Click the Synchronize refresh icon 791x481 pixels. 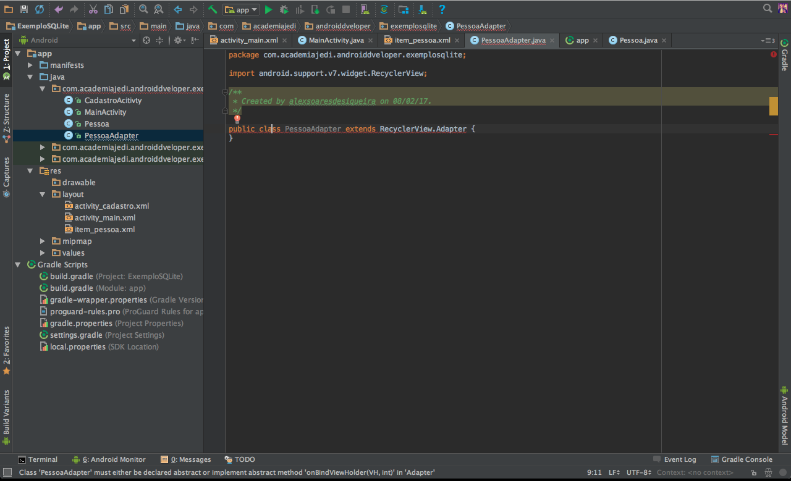click(x=40, y=9)
